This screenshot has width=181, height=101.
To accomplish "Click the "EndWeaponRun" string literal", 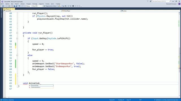I will click(63, 66).
